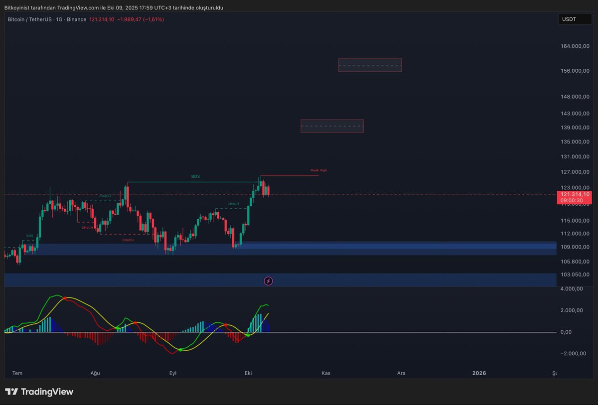Screen dimensions: 598x405
Task: Click the Weak High marker label
Action: pos(318,170)
